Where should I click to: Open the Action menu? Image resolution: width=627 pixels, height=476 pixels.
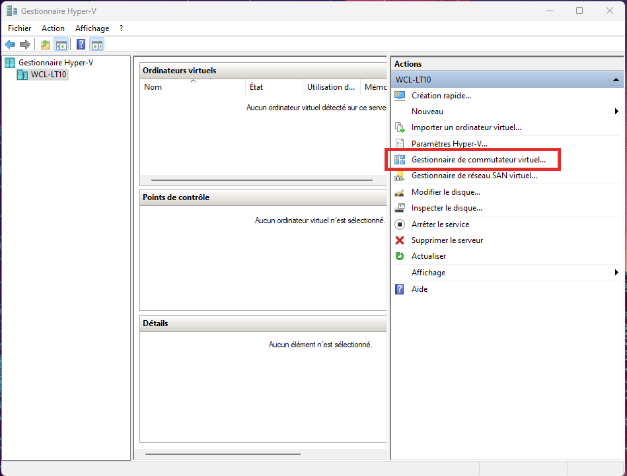[53, 28]
